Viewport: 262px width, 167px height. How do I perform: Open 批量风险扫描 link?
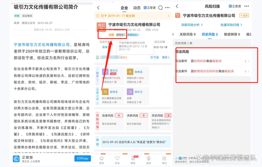coord(231,25)
